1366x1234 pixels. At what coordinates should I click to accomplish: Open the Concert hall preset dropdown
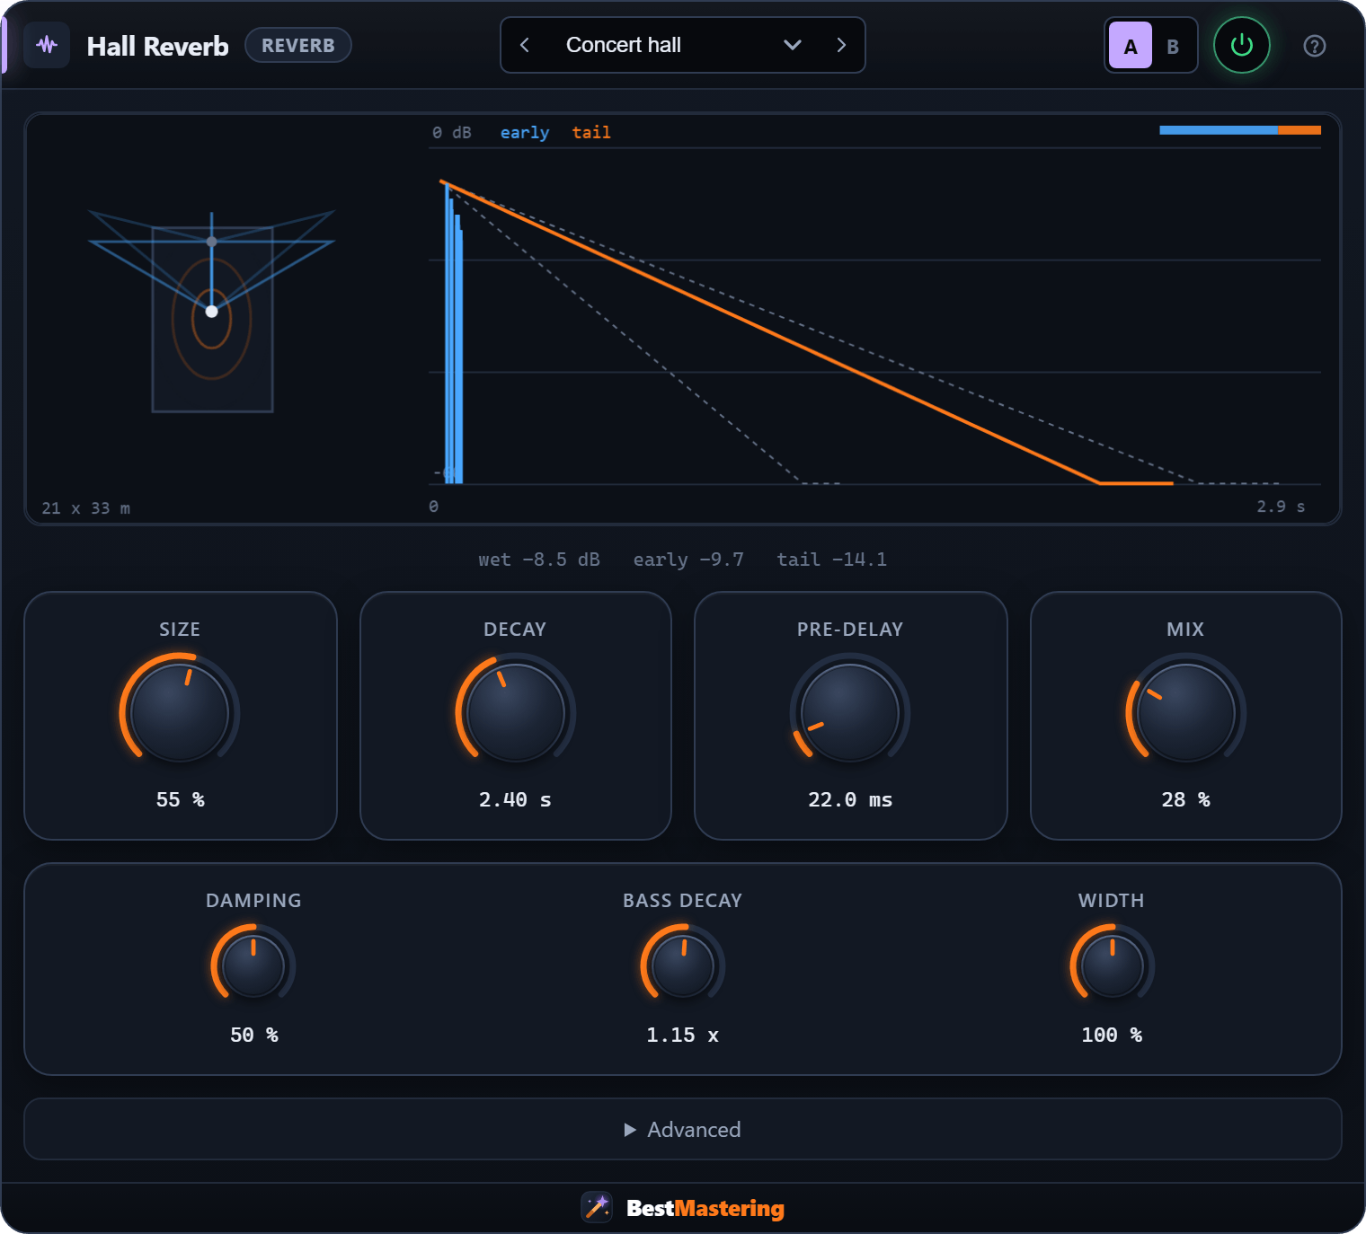coord(683,45)
